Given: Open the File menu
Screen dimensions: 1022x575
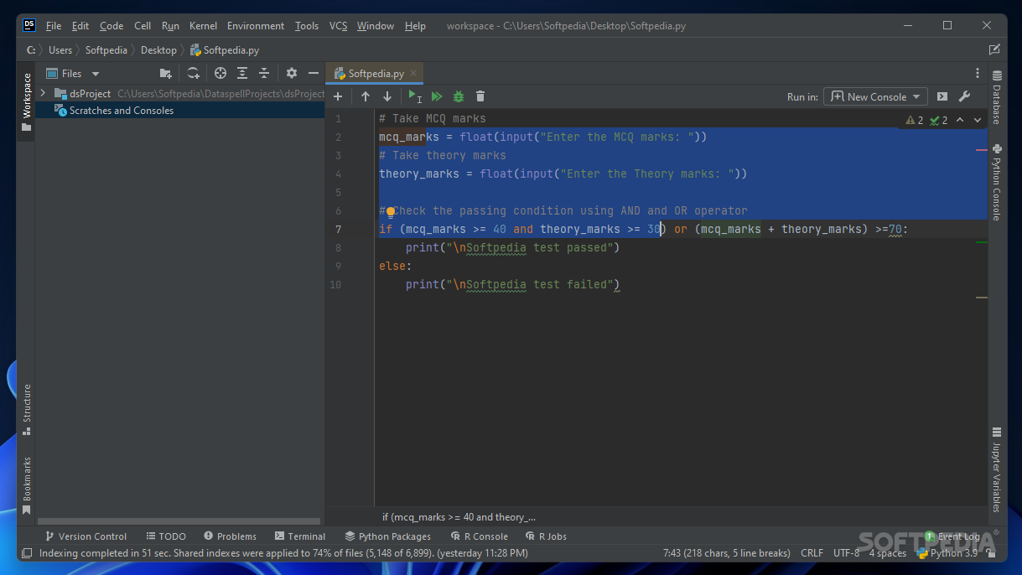Looking at the screenshot, I should point(54,26).
